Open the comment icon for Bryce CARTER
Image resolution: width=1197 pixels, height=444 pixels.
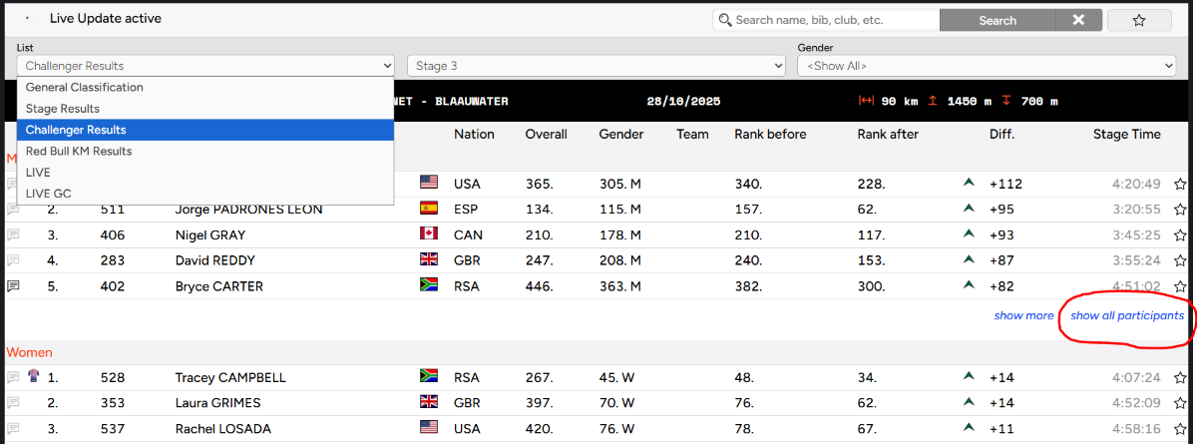pos(14,286)
